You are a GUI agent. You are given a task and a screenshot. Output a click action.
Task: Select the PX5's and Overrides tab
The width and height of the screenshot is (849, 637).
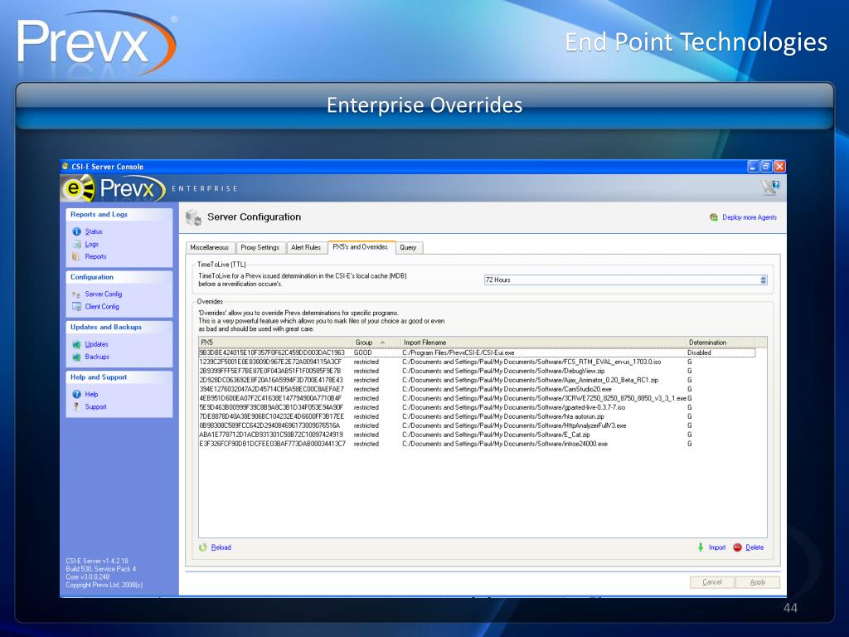[x=361, y=247]
